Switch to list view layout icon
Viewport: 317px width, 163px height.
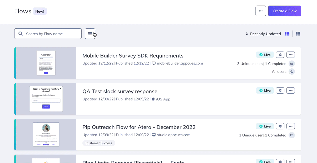tap(287, 34)
